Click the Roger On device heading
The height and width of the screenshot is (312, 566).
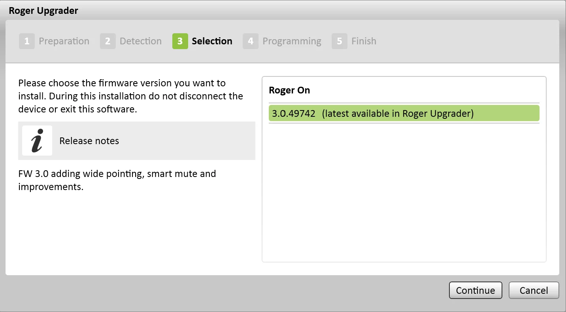coord(289,90)
